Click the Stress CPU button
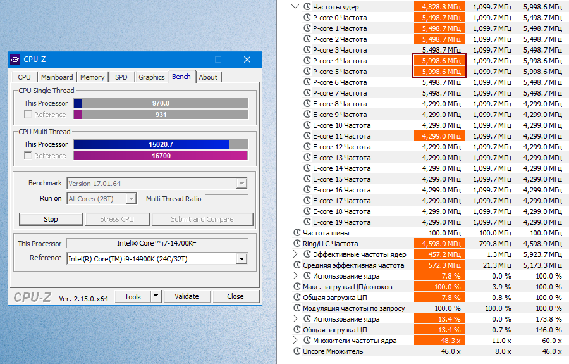The height and width of the screenshot is (364, 569). click(117, 219)
